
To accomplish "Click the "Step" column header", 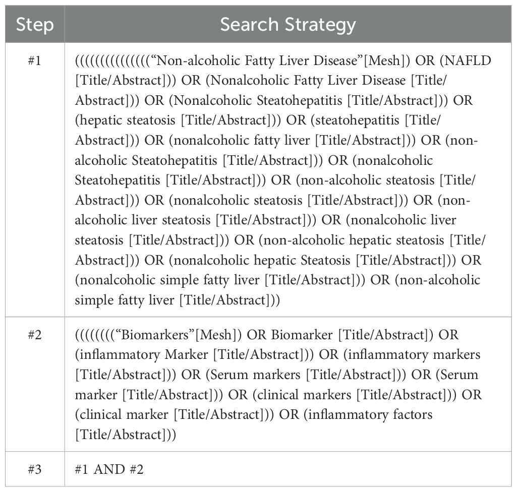I will [35, 24].
